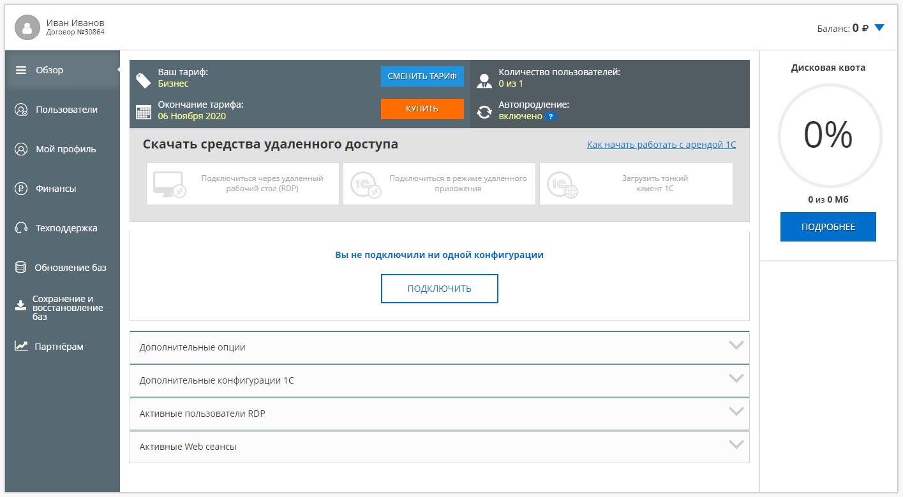Click the chart icon for Партнёрам
903x497 pixels.
(x=21, y=346)
